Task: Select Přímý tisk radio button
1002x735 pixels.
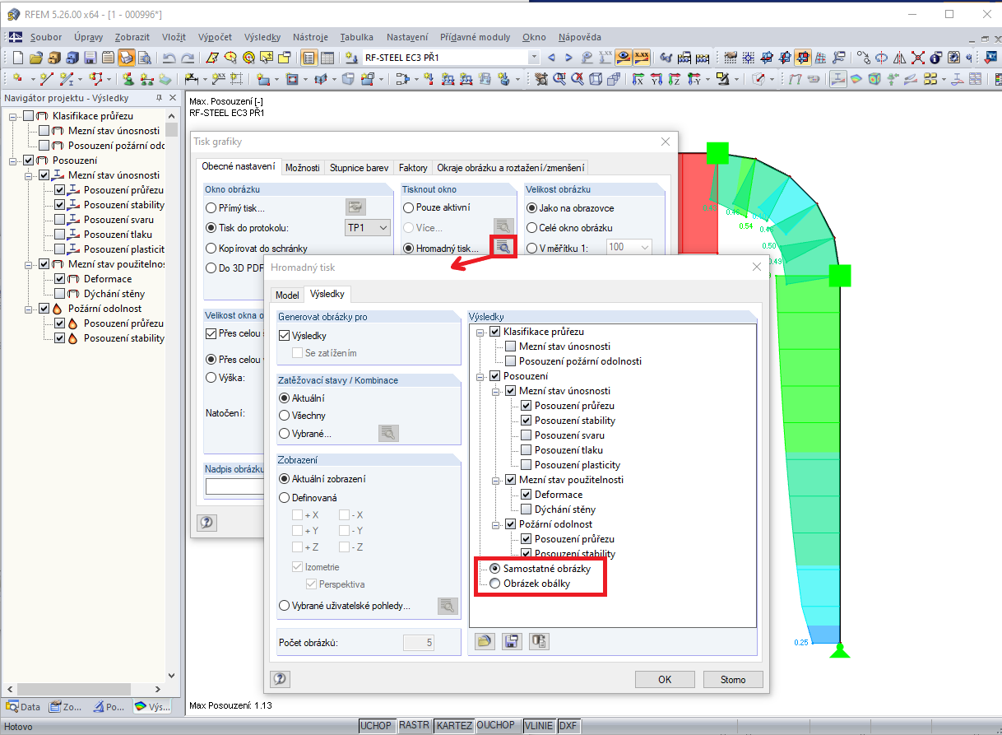Action: point(211,208)
